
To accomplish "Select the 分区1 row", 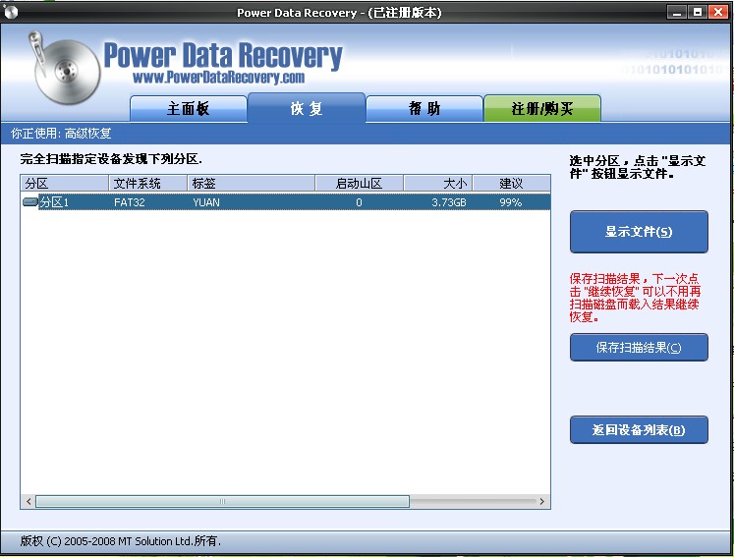I will pos(286,202).
